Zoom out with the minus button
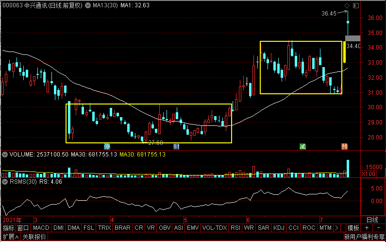Screen dimensions: 386x242 point(379,228)
